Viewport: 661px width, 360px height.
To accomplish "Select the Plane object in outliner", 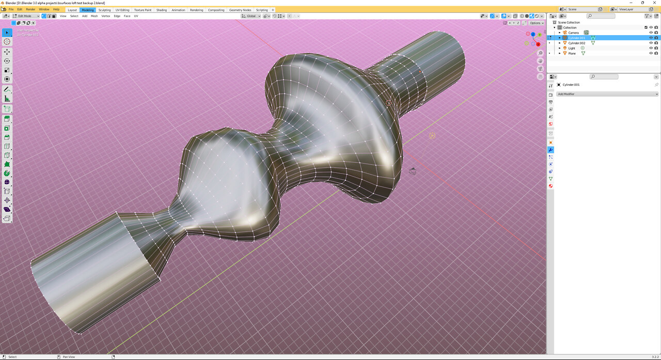I will pyautogui.click(x=572, y=53).
